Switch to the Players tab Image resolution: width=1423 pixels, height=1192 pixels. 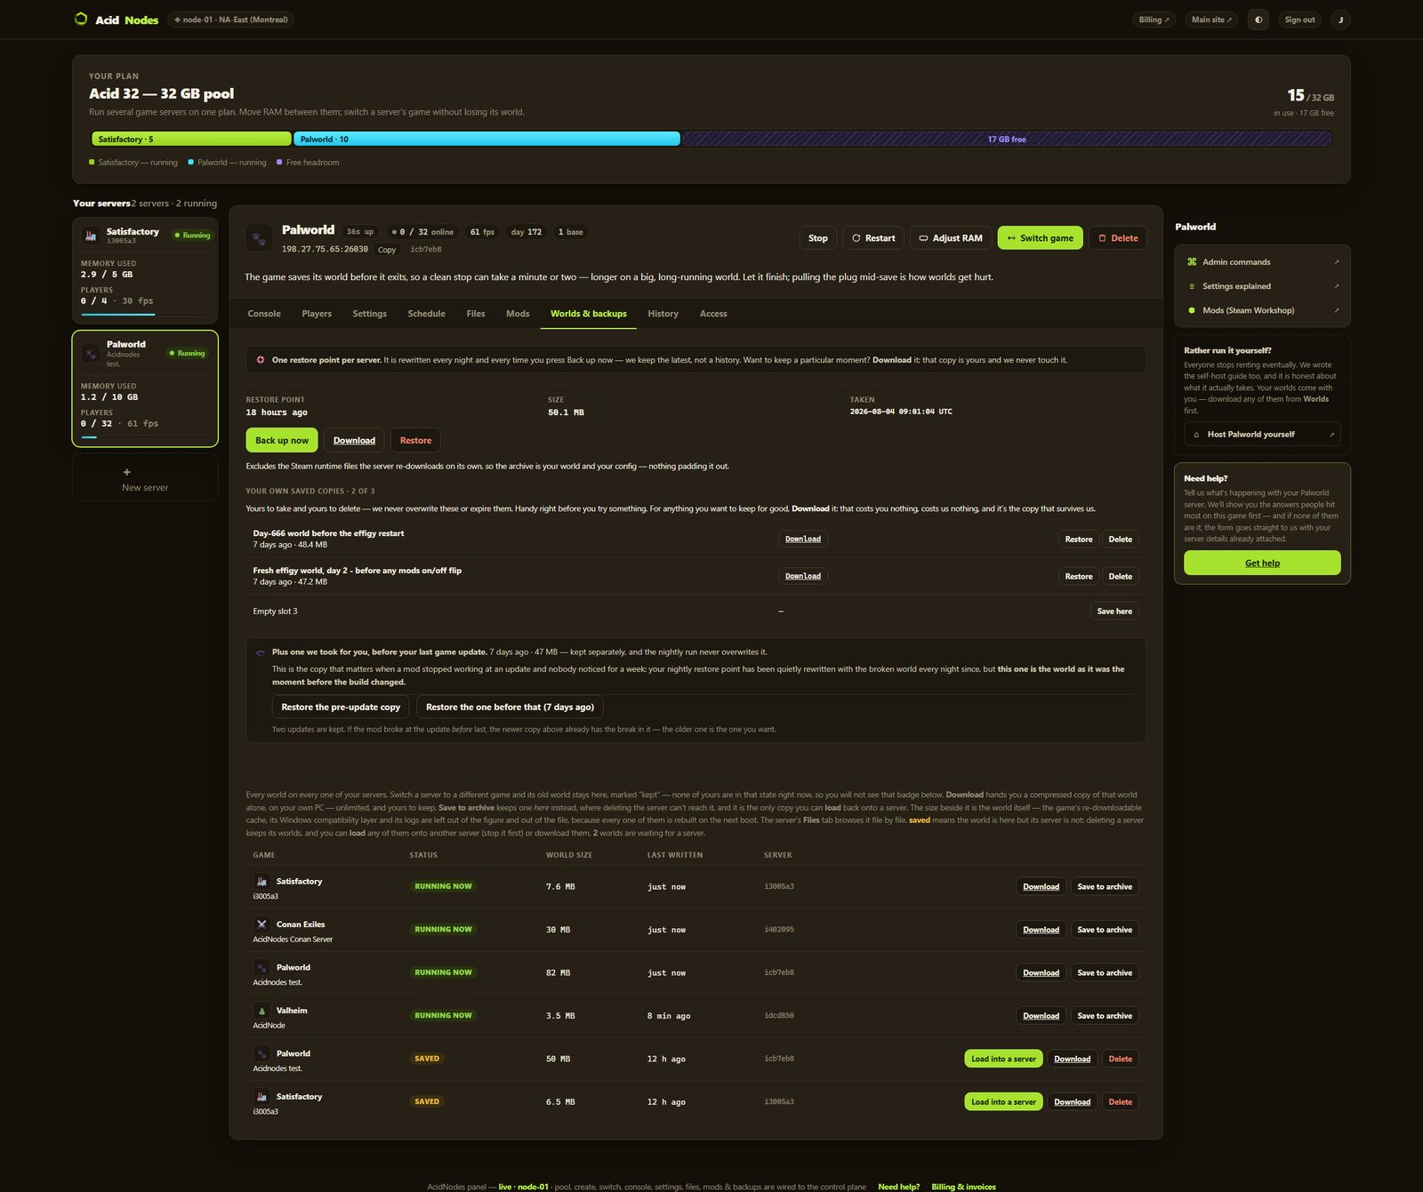pos(317,314)
